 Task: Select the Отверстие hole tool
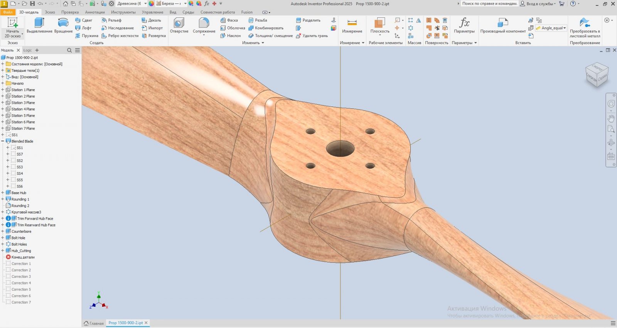coord(179,26)
